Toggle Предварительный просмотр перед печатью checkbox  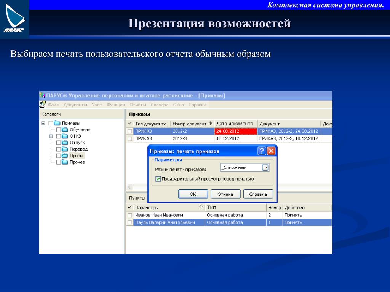point(158,179)
